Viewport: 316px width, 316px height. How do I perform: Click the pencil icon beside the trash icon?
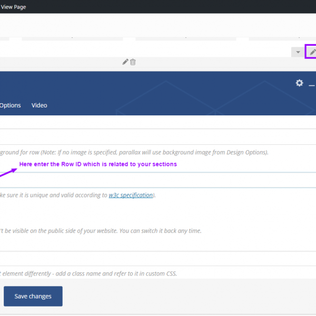click(125, 62)
